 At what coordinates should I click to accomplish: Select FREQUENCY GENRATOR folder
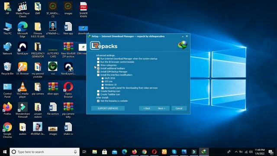point(38,50)
